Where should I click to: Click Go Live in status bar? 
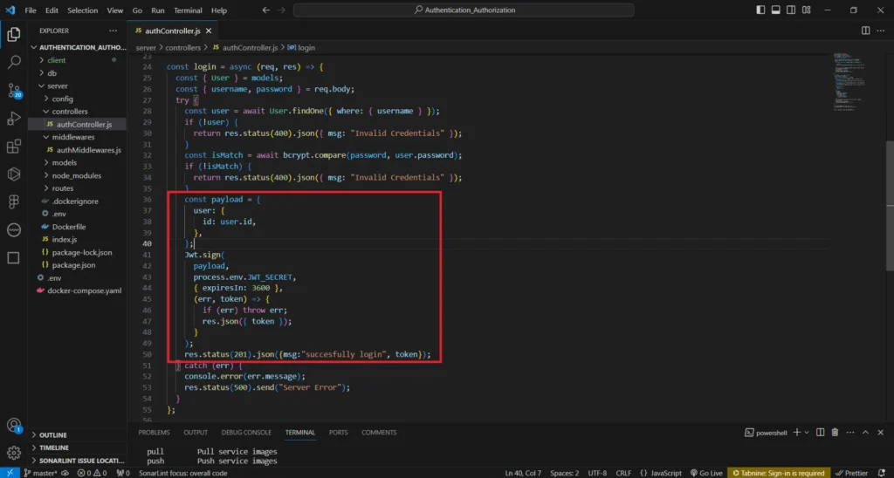click(x=706, y=473)
